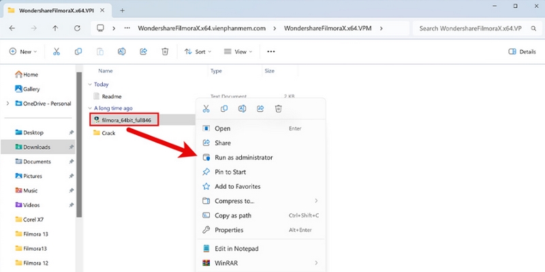Choose Open from context menu
Viewport: 545px width, 272px height.
[x=261, y=128]
